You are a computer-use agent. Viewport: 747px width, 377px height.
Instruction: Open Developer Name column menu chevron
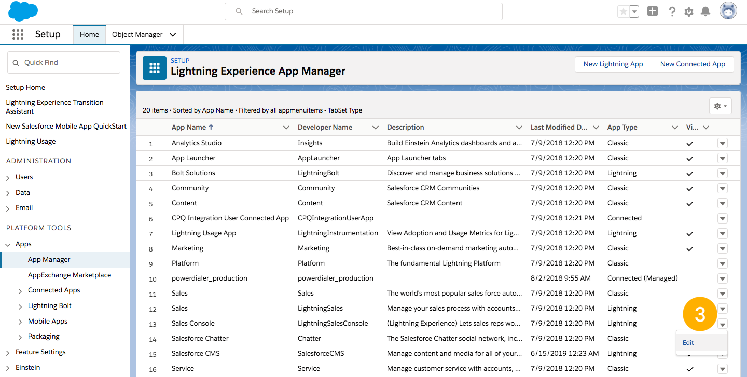coord(376,128)
